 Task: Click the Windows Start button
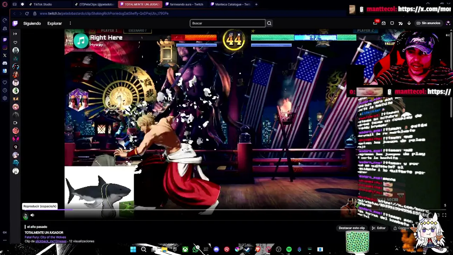click(133, 249)
